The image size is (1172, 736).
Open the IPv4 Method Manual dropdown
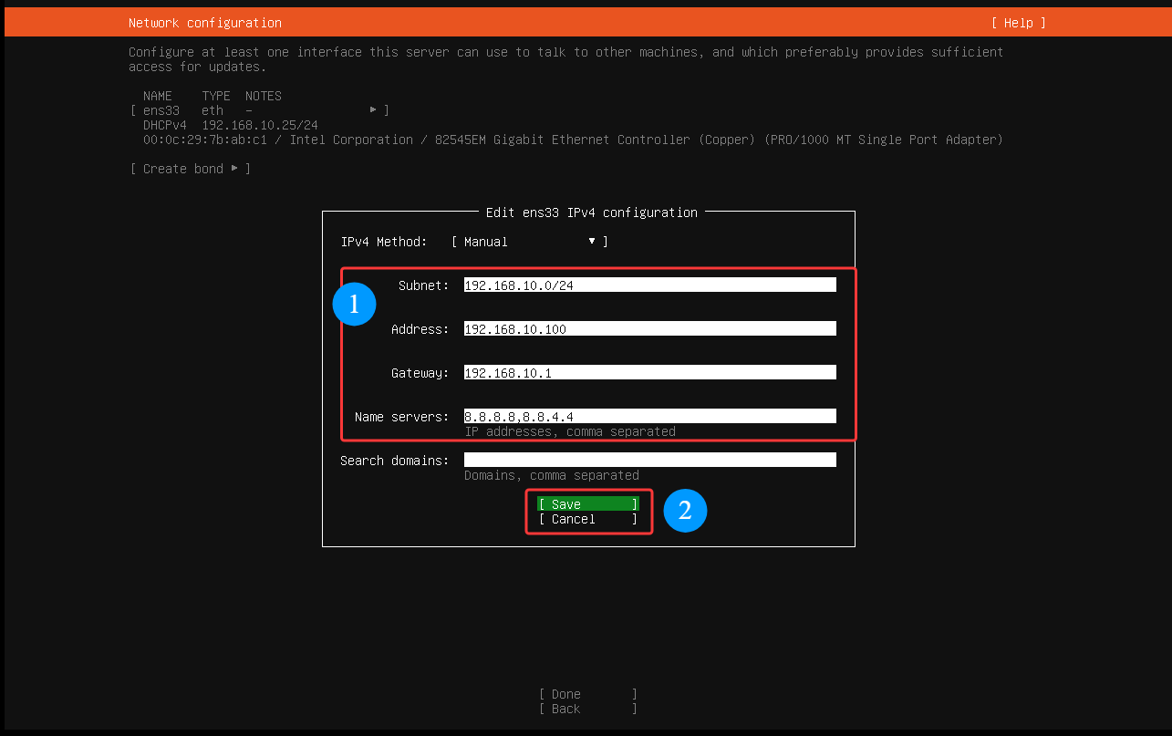[x=529, y=242]
